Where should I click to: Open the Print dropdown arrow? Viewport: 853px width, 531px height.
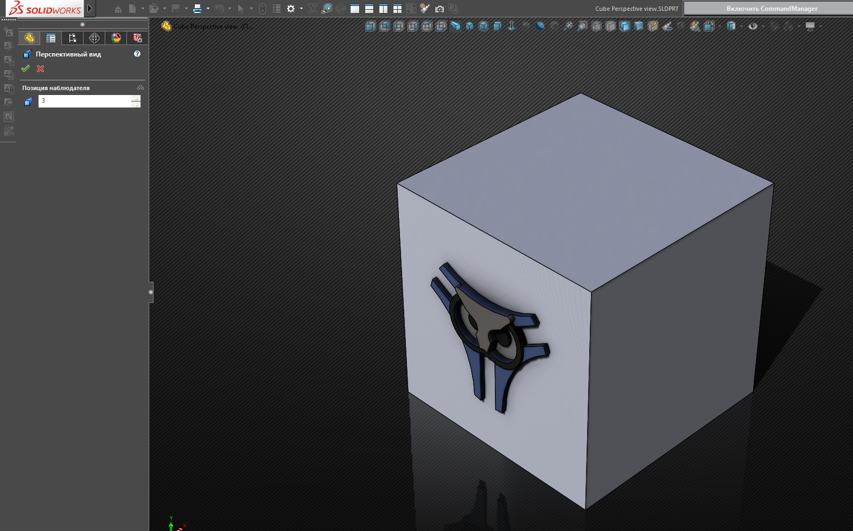(x=208, y=9)
